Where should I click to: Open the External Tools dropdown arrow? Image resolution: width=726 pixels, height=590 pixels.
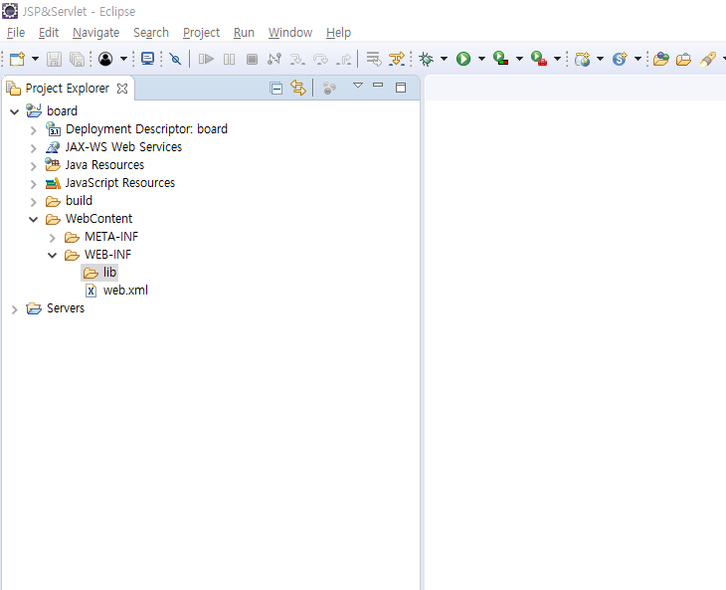[x=558, y=59]
